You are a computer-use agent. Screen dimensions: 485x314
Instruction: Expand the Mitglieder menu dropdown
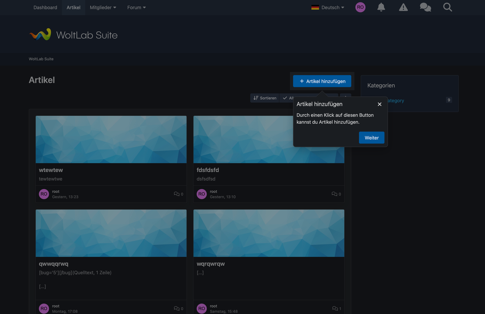click(x=103, y=8)
